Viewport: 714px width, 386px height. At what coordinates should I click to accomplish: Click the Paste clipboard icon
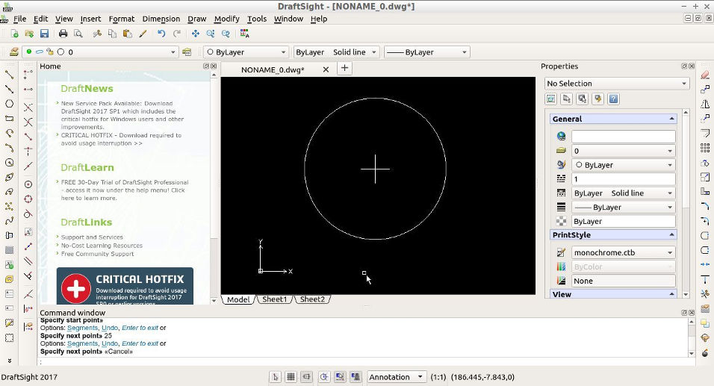(128, 34)
